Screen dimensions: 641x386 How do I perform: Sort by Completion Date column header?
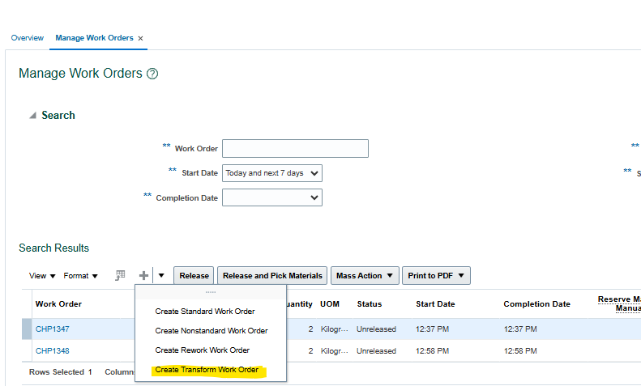coord(536,304)
